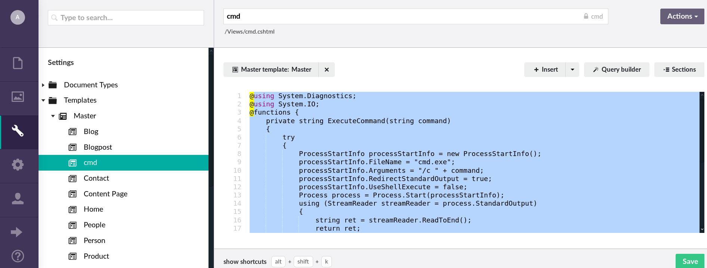Open the Actions dropdown menu
This screenshot has height=268, width=707.
[x=682, y=16]
